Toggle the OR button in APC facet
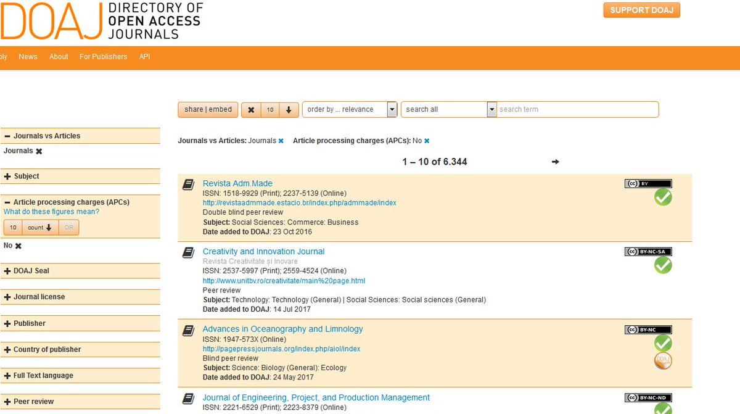 (x=69, y=228)
